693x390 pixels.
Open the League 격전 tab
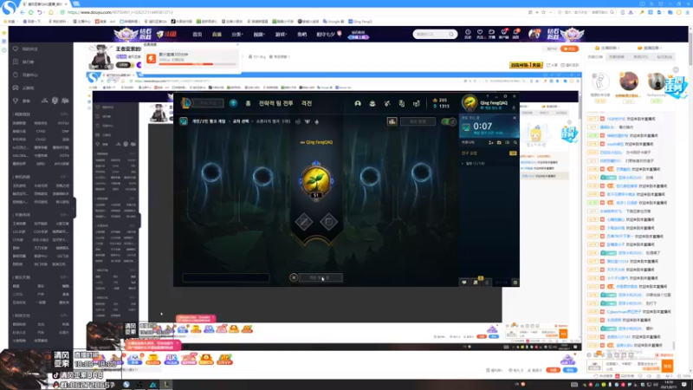click(x=307, y=103)
